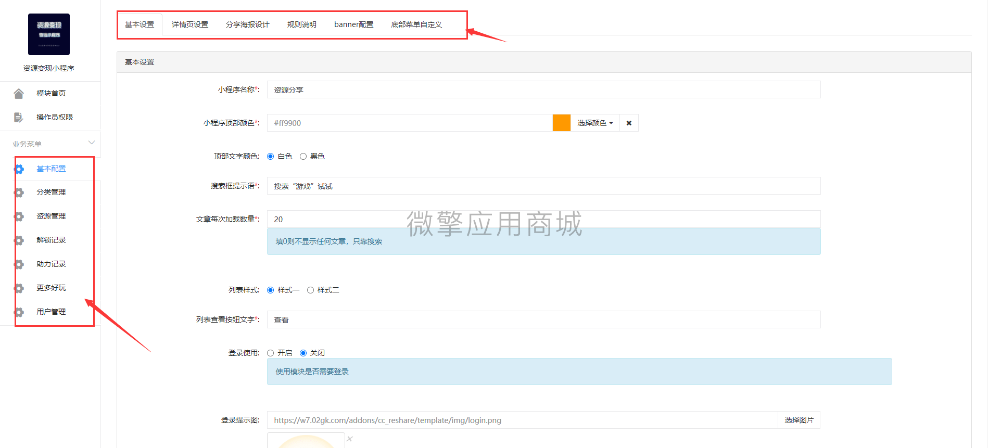Click the gear icon beside 基本配置

point(19,169)
